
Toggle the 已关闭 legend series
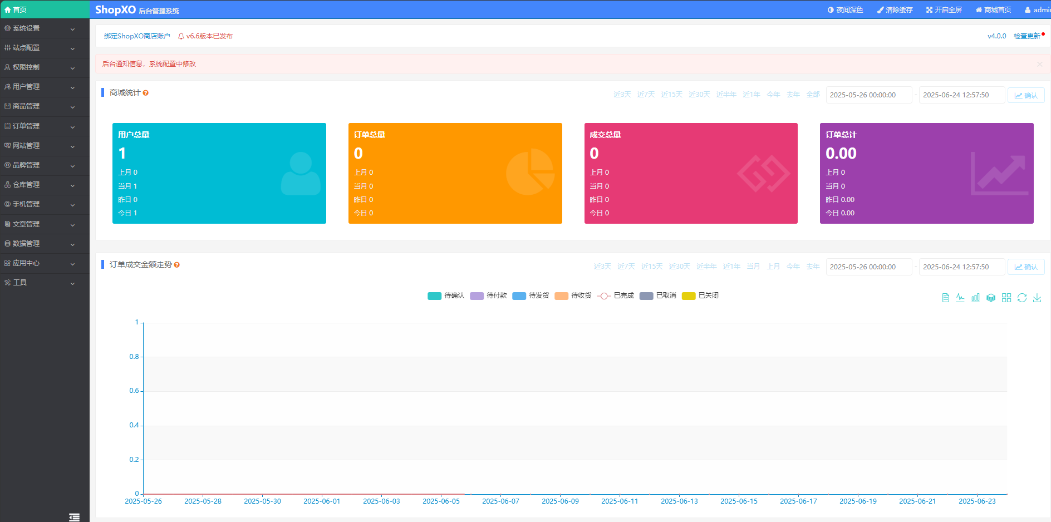[x=700, y=296]
